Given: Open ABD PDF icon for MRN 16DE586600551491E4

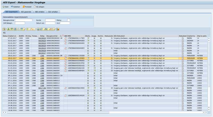Looking at the screenshot, I should pos(65,95).
